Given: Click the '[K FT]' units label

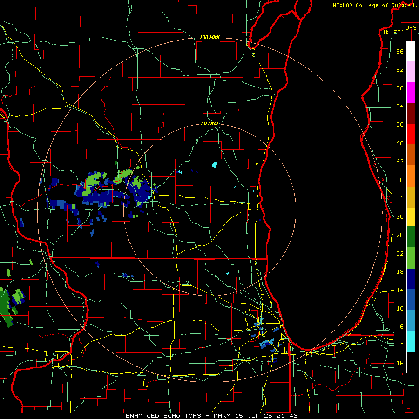Looking at the screenshot, I should click(x=393, y=32).
